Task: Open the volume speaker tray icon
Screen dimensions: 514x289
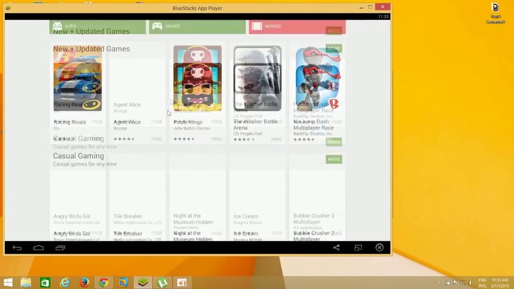Action: tap(471, 283)
